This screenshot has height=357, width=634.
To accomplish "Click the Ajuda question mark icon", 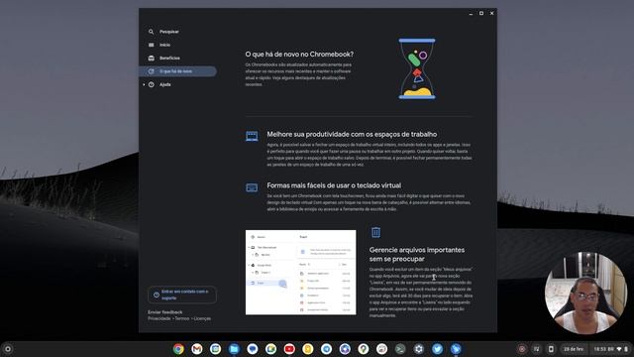I will pyautogui.click(x=151, y=84).
